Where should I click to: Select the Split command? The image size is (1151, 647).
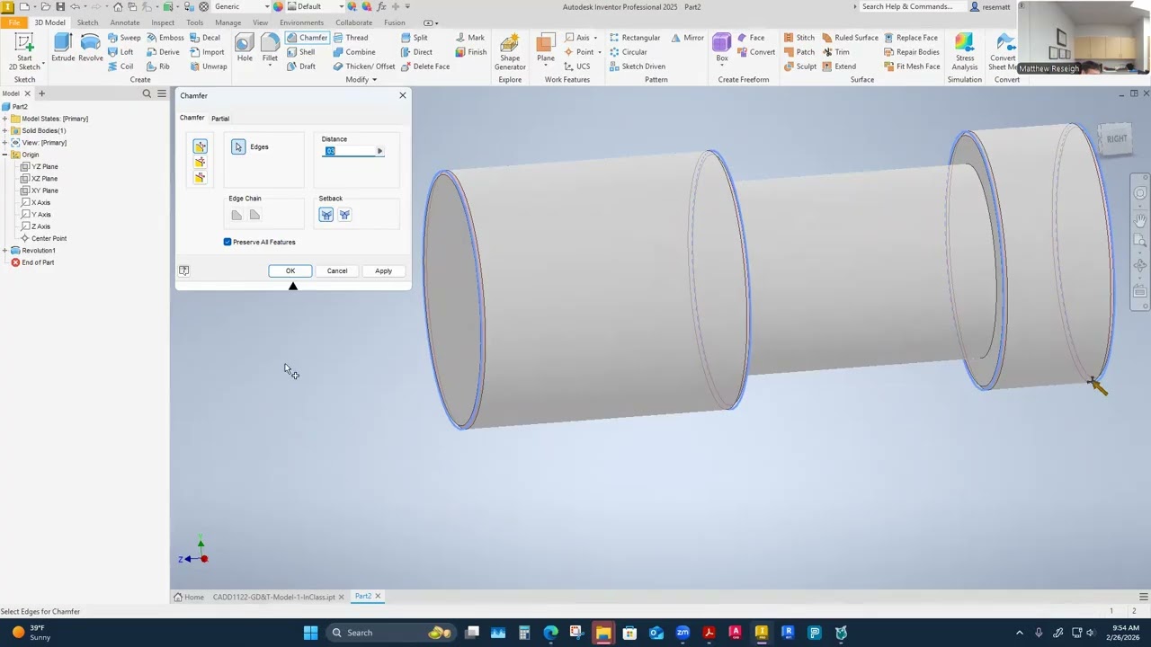[x=414, y=38]
